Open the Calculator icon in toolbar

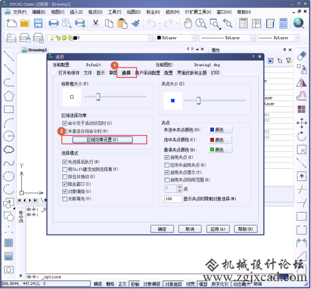[x=283, y=23]
